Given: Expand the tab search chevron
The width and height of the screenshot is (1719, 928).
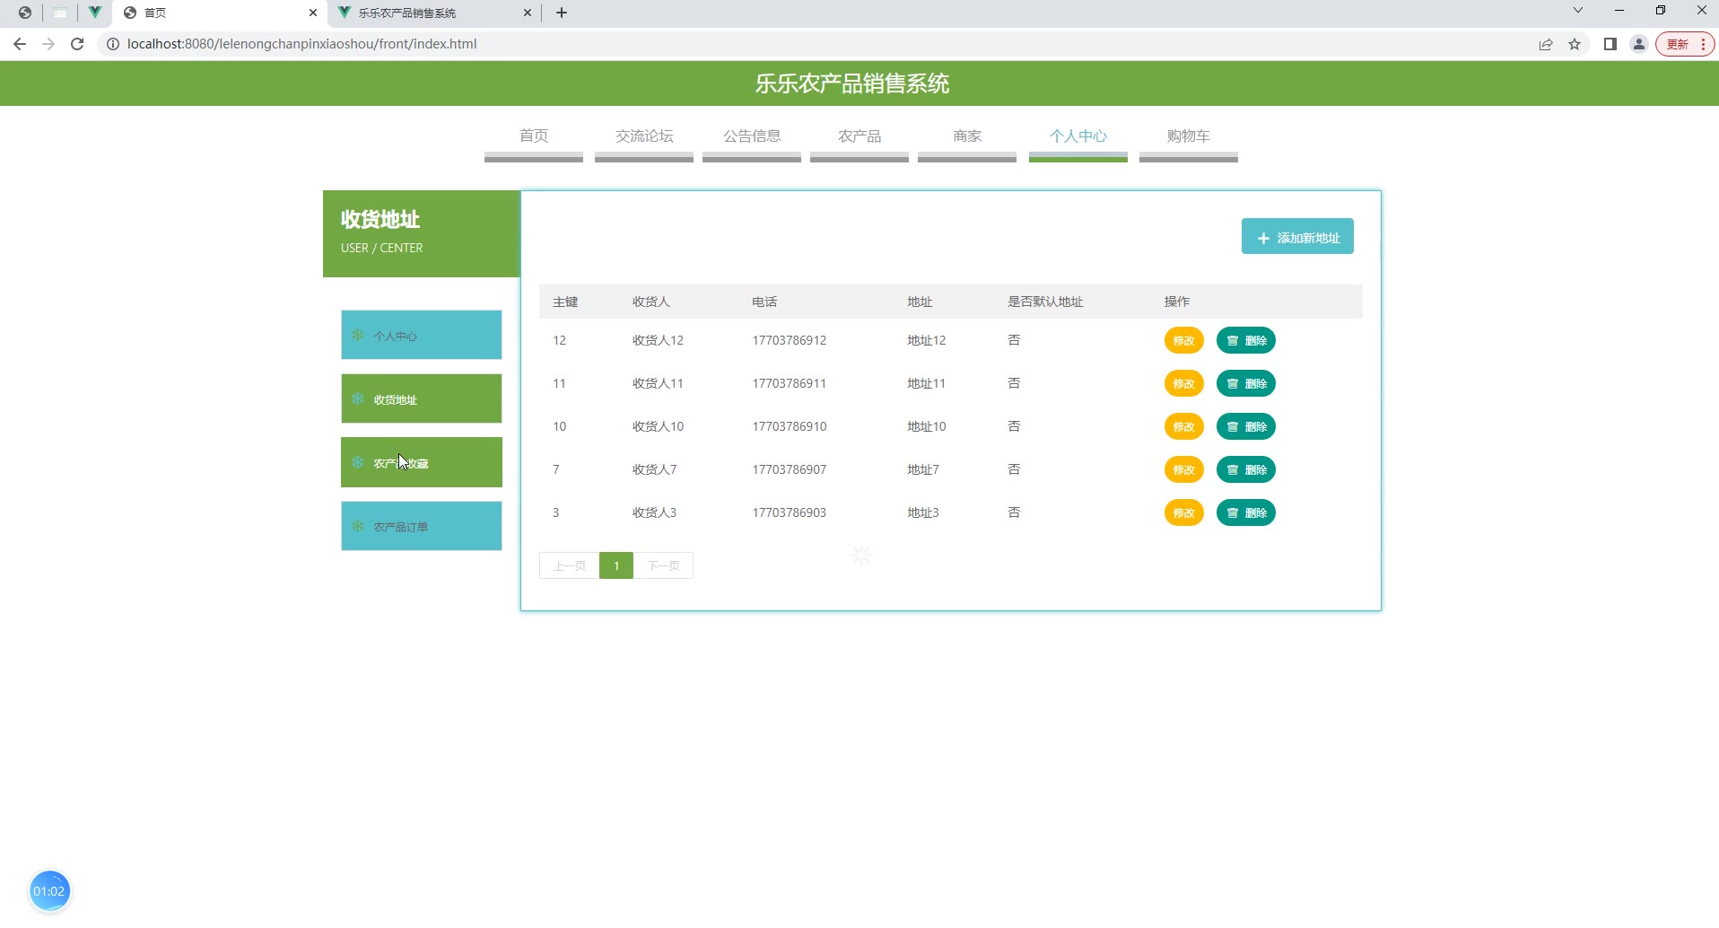Looking at the screenshot, I should [x=1578, y=11].
